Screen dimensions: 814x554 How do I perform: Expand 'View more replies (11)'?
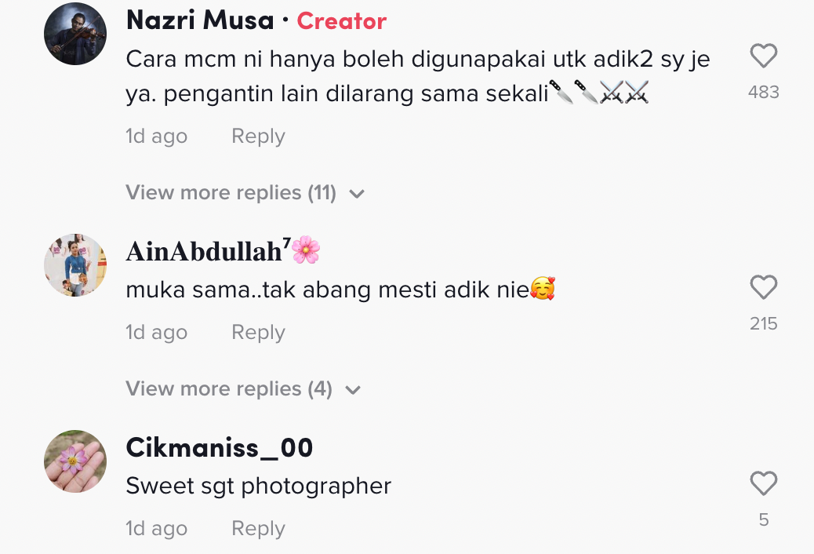[231, 193]
